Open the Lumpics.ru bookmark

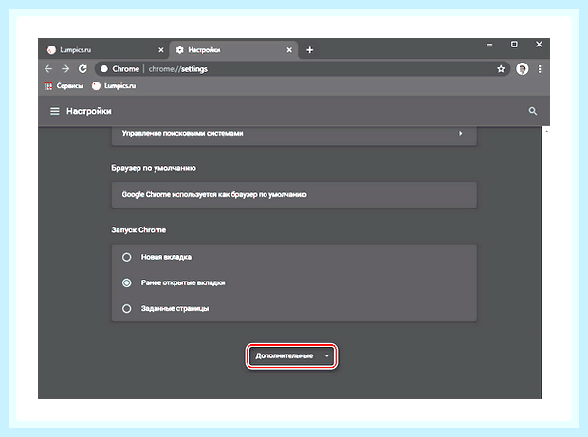(114, 86)
